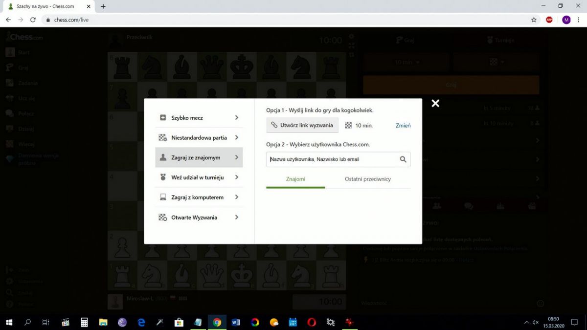Open Calculator from the taskbar

[84, 322]
